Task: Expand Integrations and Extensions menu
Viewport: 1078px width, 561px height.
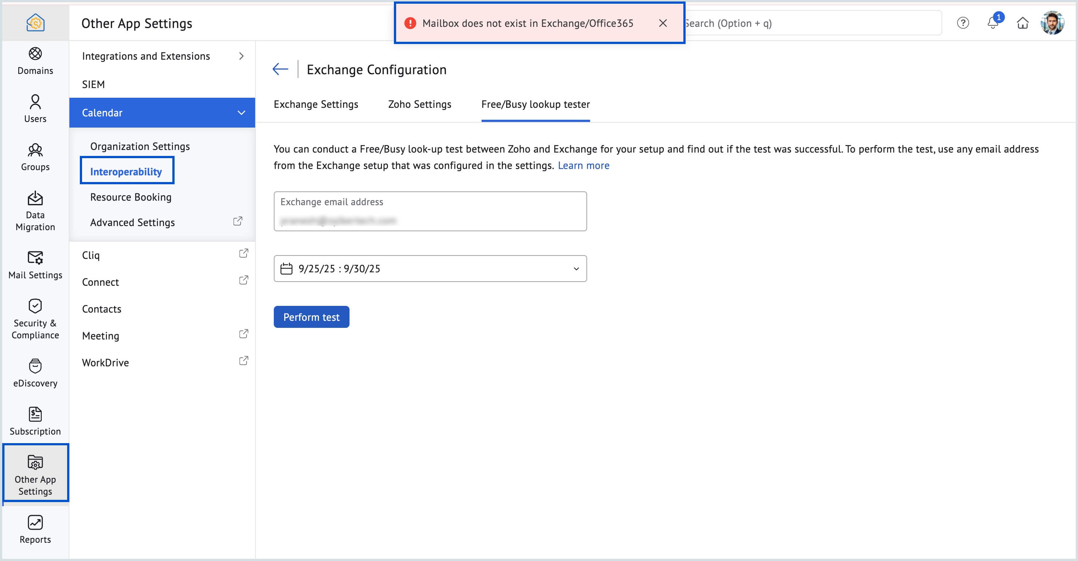Action: [x=162, y=56]
